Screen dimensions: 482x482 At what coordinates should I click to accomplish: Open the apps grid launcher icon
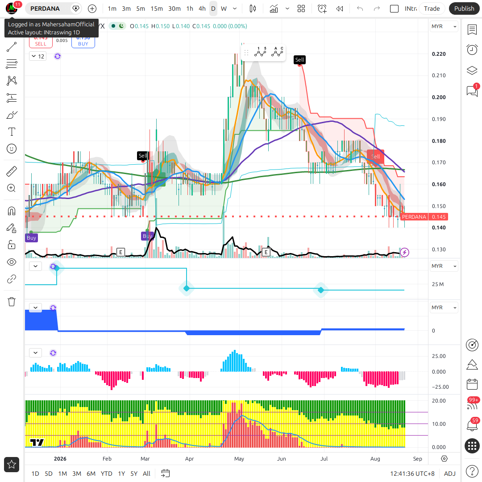pyautogui.click(x=472, y=446)
